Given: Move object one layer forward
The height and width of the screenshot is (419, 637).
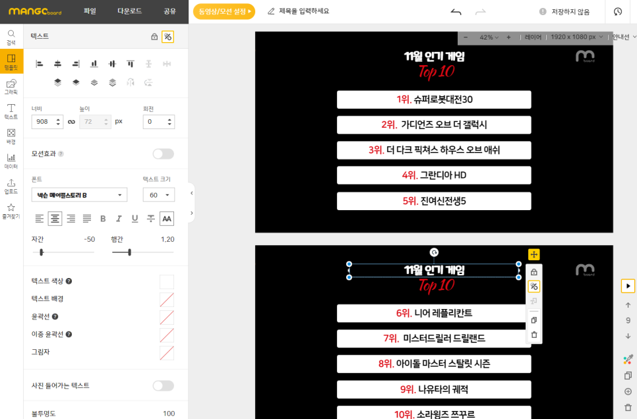Looking at the screenshot, I should point(76,82).
